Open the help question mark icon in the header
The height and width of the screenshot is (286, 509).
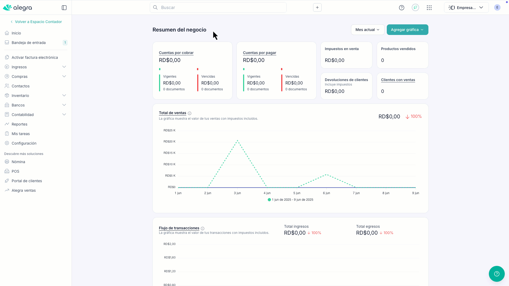tap(402, 8)
